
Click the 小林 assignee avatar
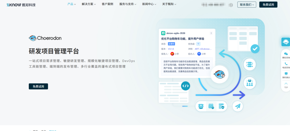click(199, 54)
